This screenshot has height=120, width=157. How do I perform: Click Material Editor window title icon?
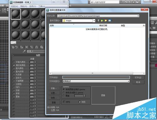pos(11,2)
